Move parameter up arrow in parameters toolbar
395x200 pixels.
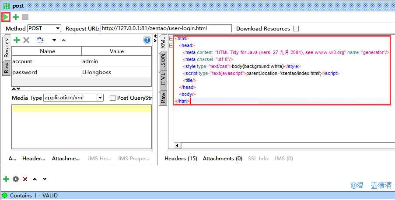click(x=64, y=40)
